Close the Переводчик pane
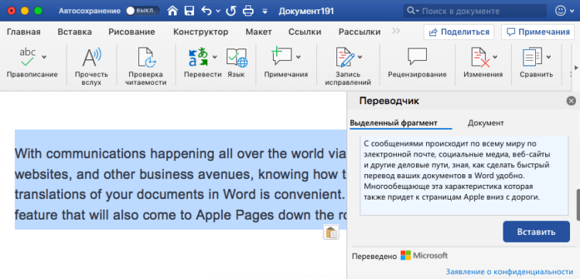580x279 pixels. pos(571,101)
